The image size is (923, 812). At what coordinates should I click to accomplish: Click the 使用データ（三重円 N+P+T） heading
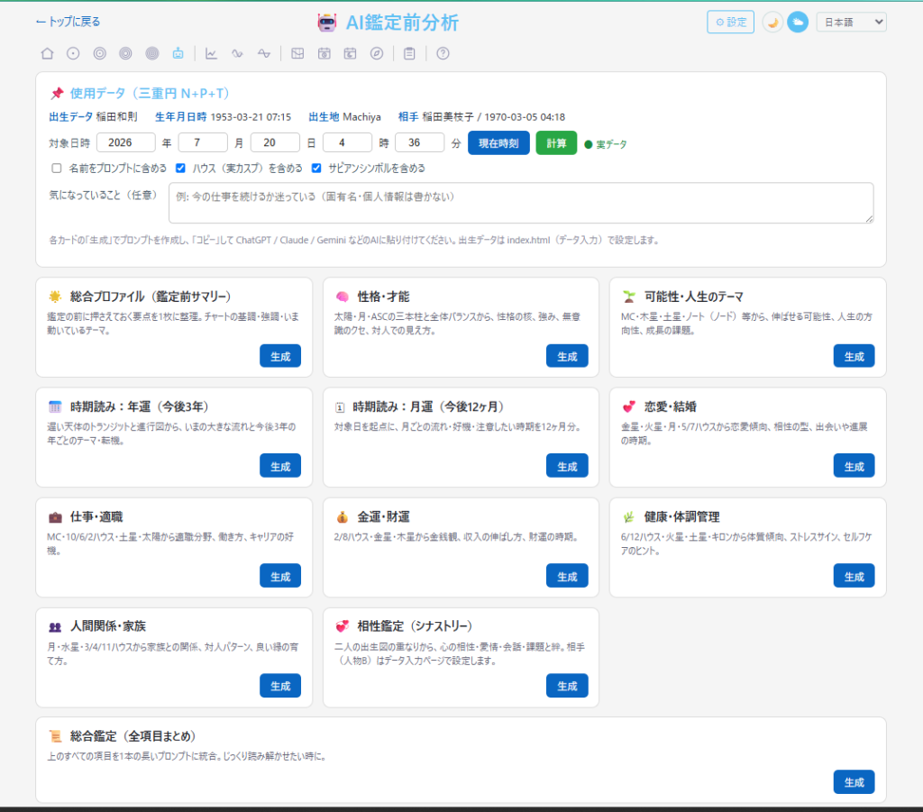coord(150,93)
